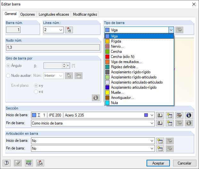Image resolution: width=199 pixels, height=169 pixels.
Task: Open section library for Fin de barra
Action: 160,123
